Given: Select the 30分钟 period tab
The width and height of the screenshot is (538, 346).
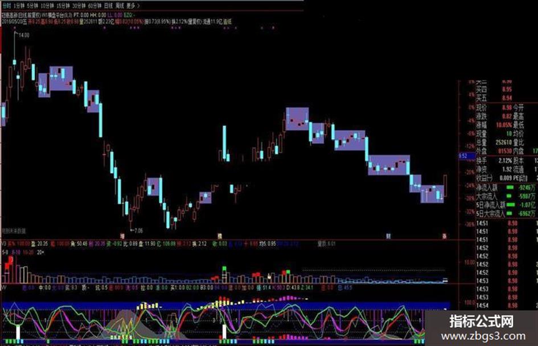Looking at the screenshot, I should point(79,6).
